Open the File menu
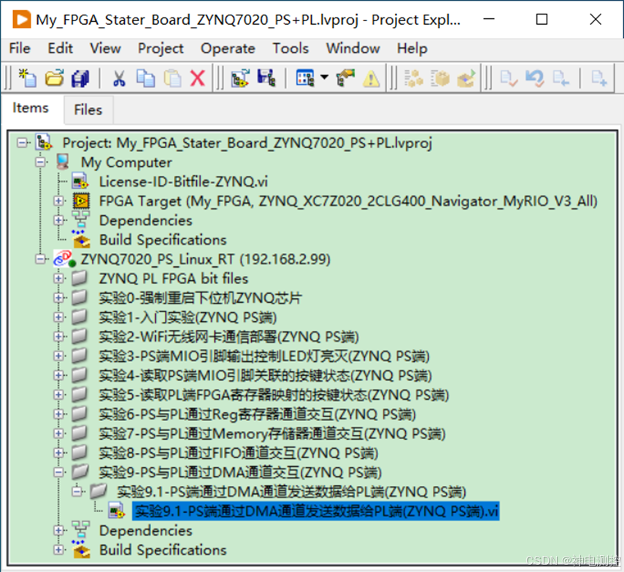The width and height of the screenshot is (624, 572). click(20, 48)
